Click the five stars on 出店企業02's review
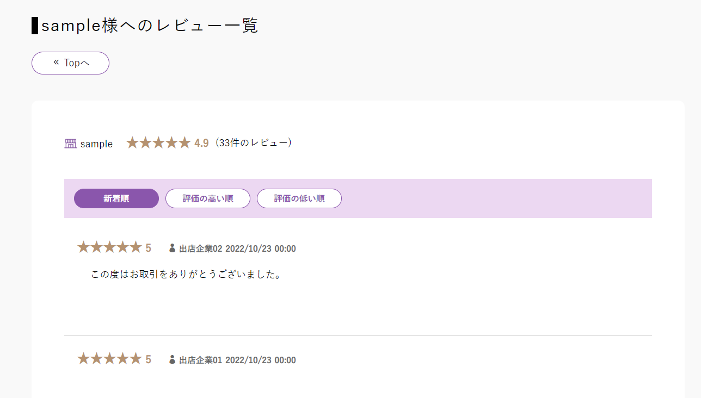701x398 pixels. click(109, 248)
